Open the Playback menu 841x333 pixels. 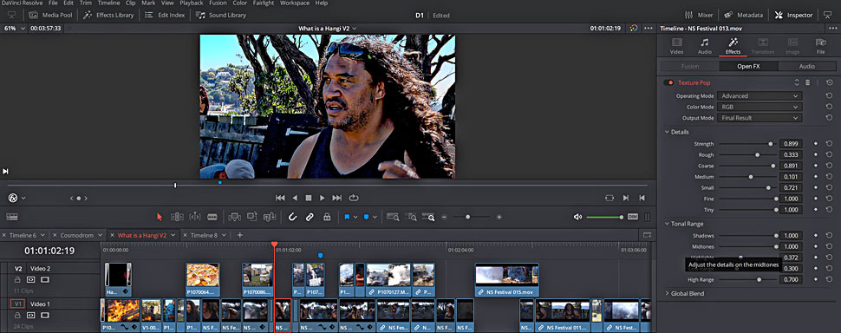pos(192,3)
